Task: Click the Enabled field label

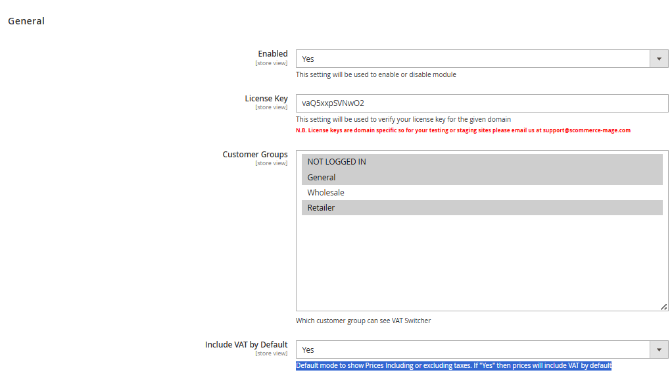Action: tap(272, 54)
